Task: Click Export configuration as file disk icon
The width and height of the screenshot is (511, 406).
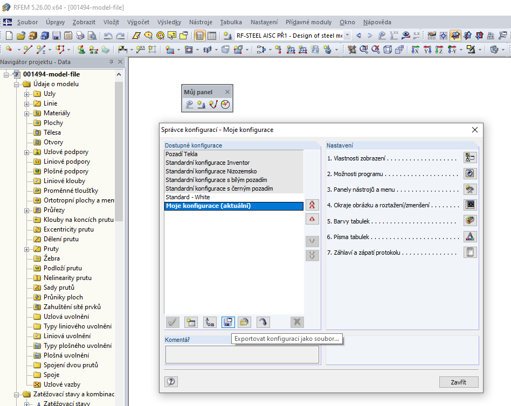Action: click(x=228, y=323)
